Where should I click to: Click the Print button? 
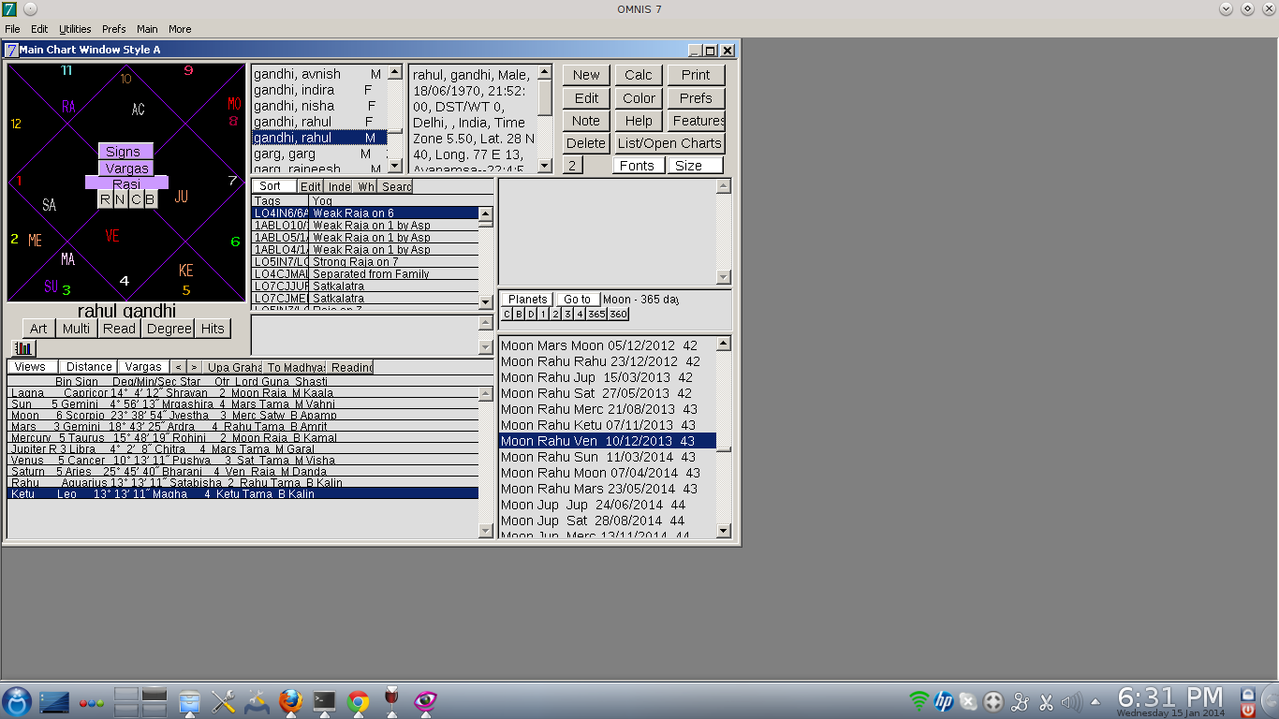(696, 75)
